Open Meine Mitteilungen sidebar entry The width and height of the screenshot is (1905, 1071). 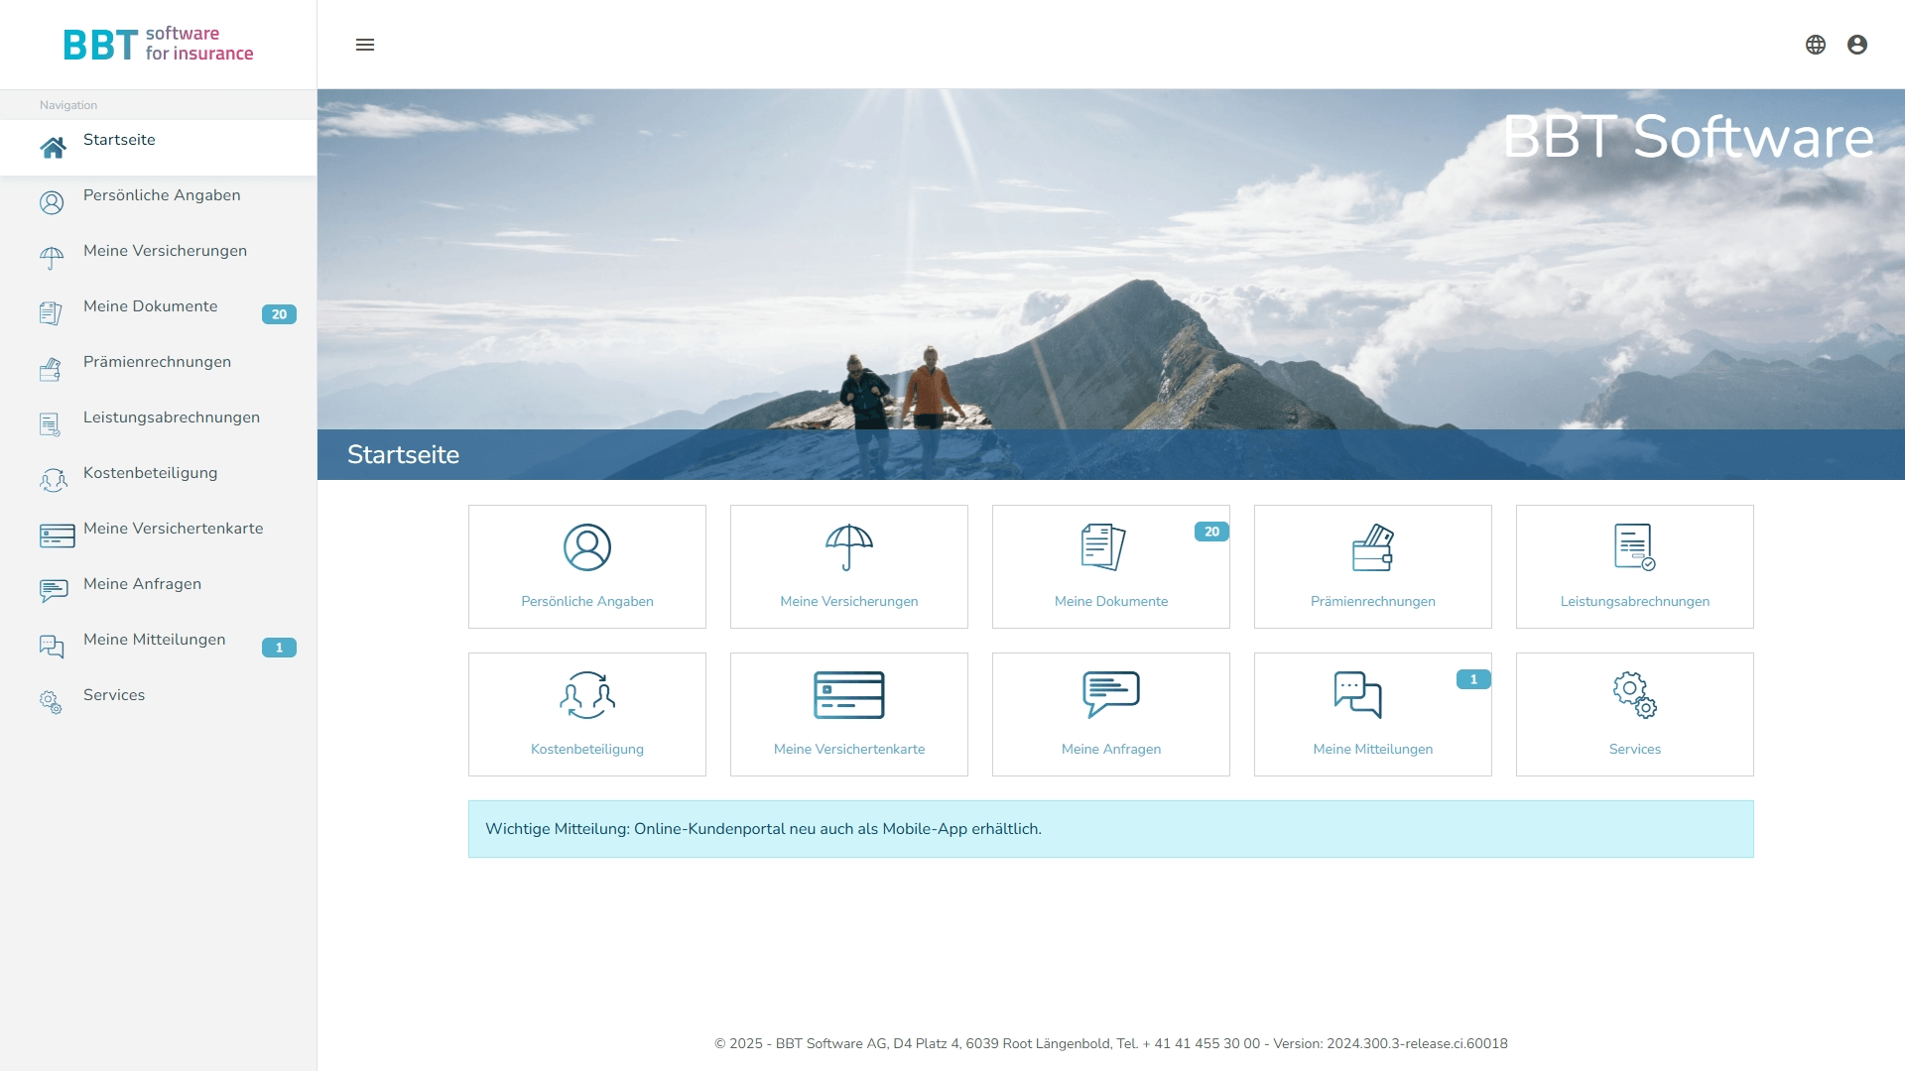tap(159, 648)
